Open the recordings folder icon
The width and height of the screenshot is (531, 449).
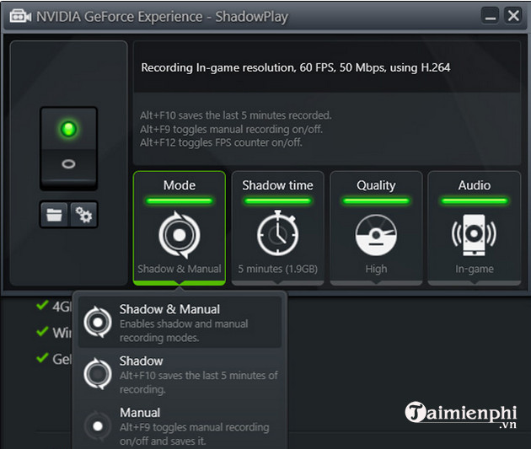click(54, 215)
